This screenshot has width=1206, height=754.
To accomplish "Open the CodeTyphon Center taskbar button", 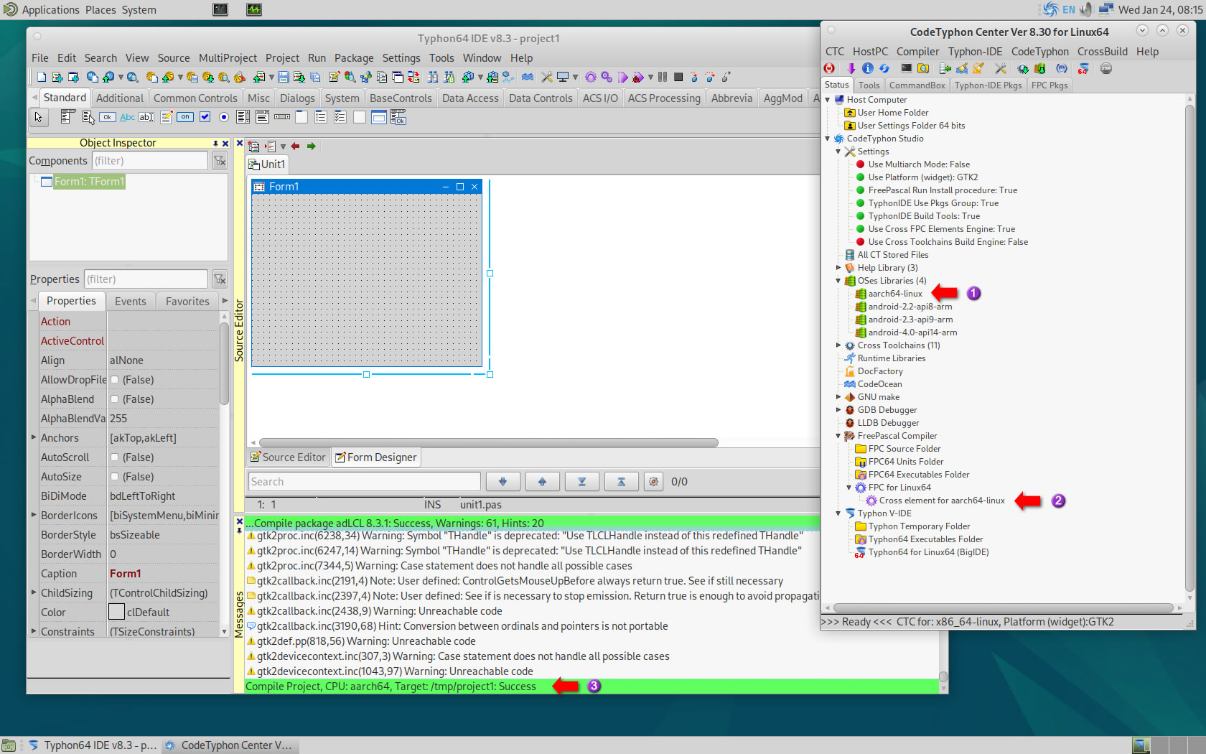I will coord(230,745).
